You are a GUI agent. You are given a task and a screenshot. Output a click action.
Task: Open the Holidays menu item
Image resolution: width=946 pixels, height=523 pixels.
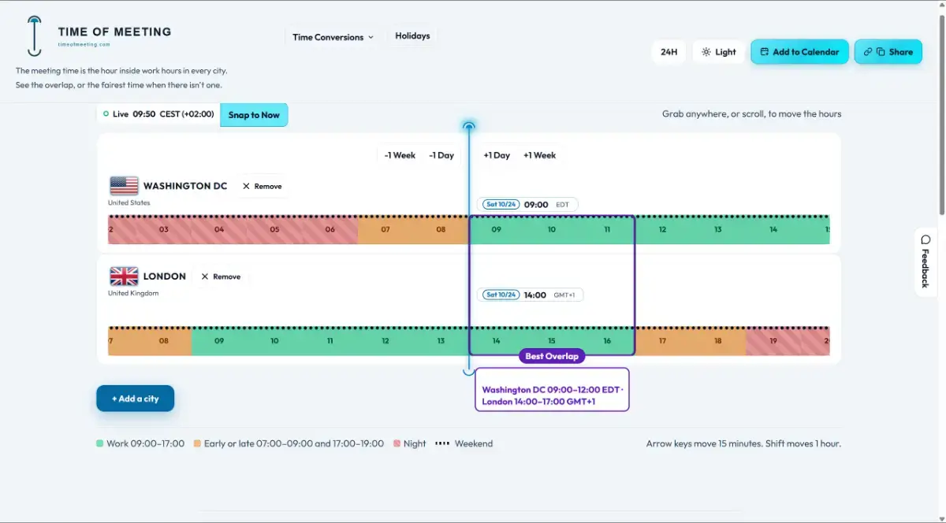point(412,36)
